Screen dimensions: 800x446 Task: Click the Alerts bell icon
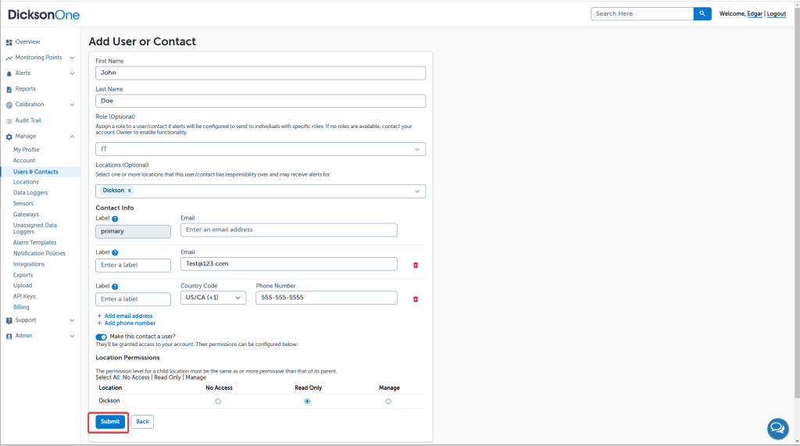tap(9, 74)
